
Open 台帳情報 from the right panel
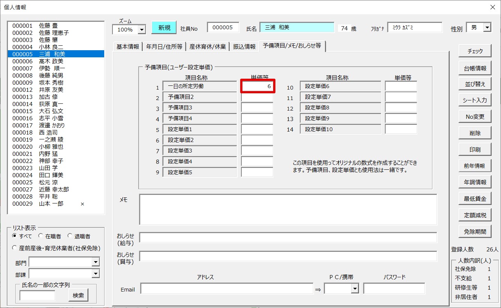click(475, 68)
